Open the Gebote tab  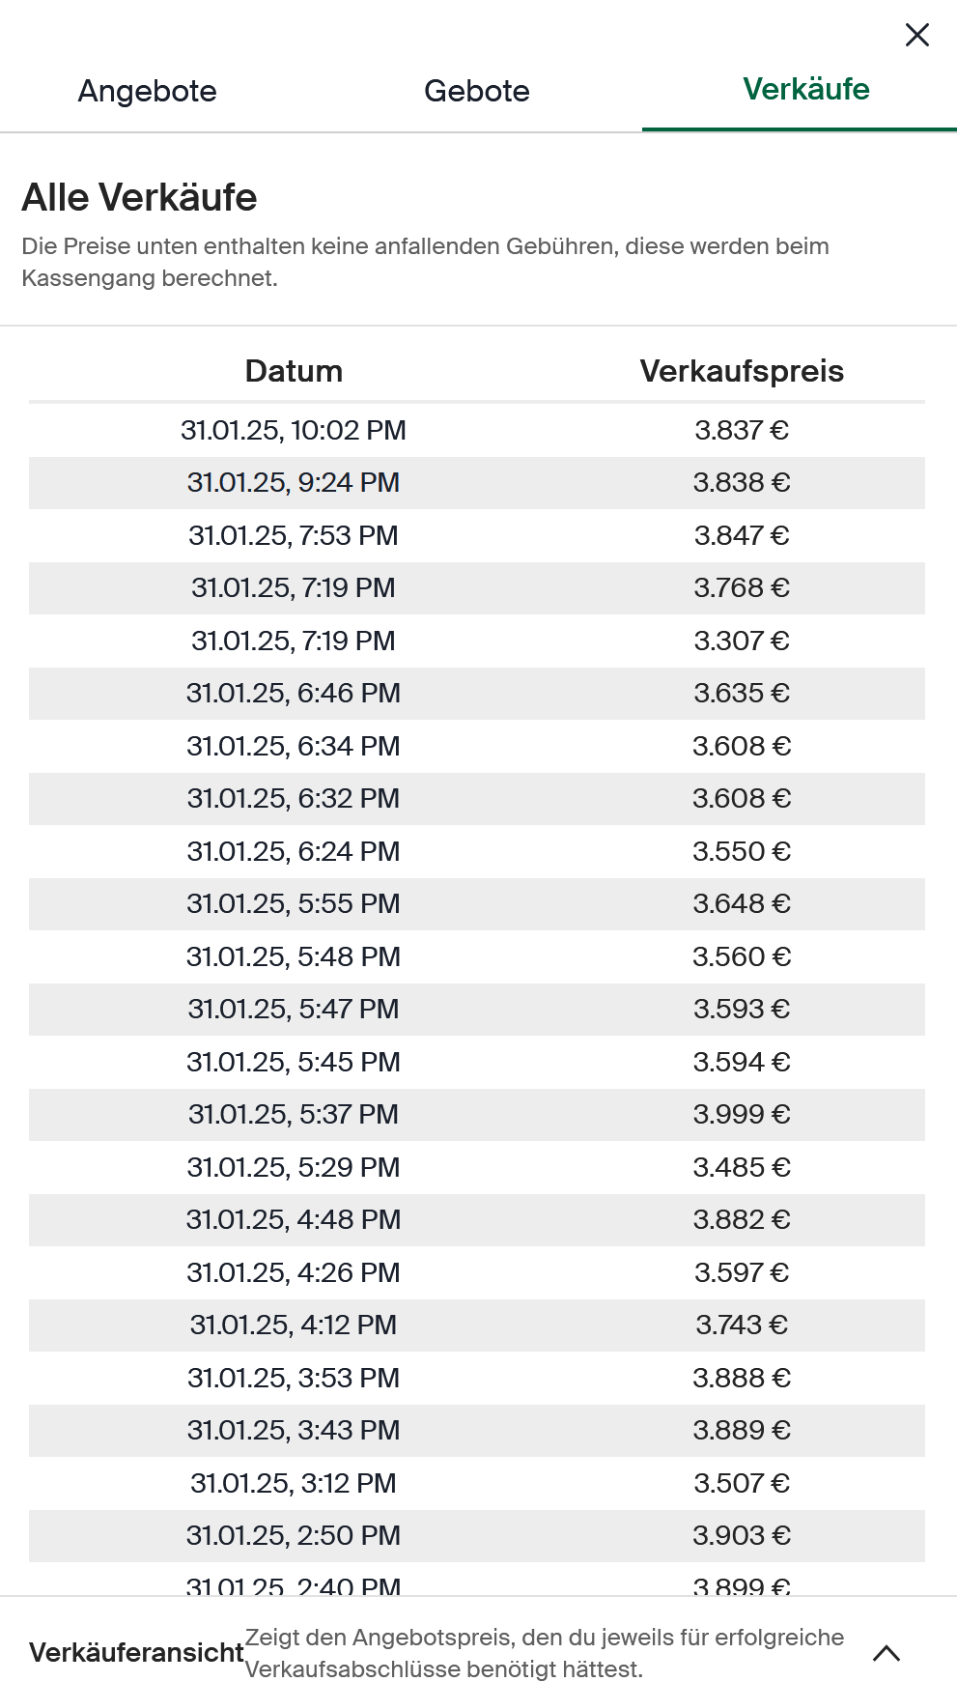[477, 92]
